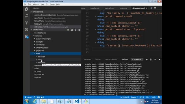Expand the BookExamples folder
The image size is (185, 104).
[40, 33]
